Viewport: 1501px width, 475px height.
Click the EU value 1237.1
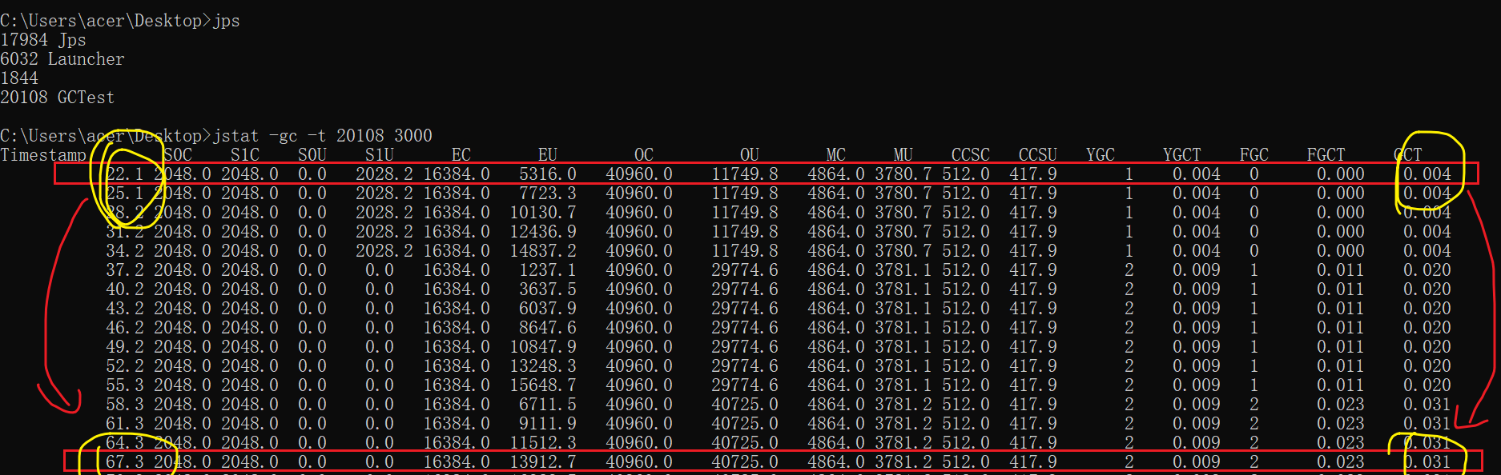[547, 270]
